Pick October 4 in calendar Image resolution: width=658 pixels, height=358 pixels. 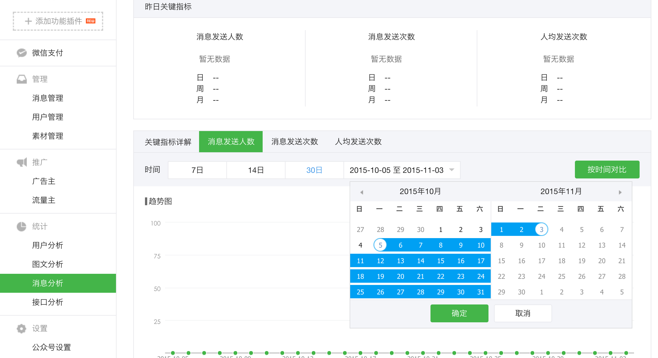coord(360,245)
